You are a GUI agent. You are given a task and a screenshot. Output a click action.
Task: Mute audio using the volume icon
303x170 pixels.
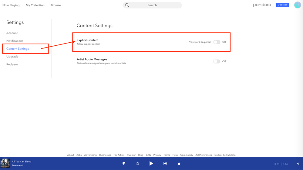(x=298, y=164)
